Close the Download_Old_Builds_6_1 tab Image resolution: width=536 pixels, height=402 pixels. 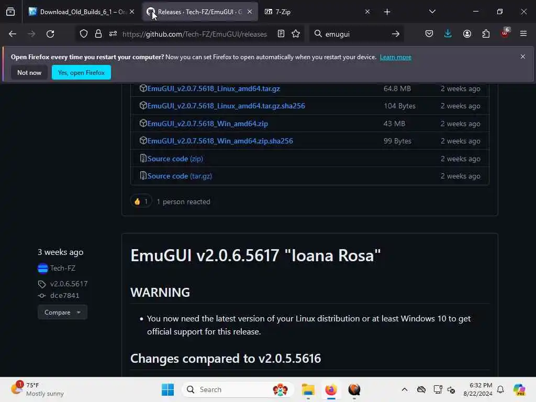pos(132,12)
